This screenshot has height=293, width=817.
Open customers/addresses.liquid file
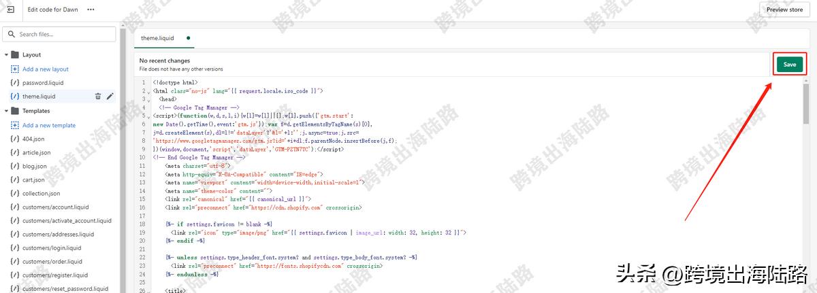[x=59, y=234]
